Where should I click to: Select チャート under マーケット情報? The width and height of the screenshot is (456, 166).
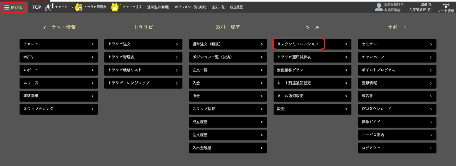pyautogui.click(x=59, y=44)
